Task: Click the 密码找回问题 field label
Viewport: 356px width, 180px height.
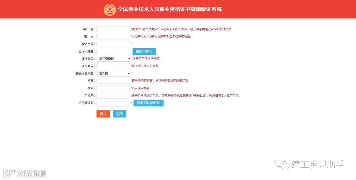Action: click(x=85, y=74)
